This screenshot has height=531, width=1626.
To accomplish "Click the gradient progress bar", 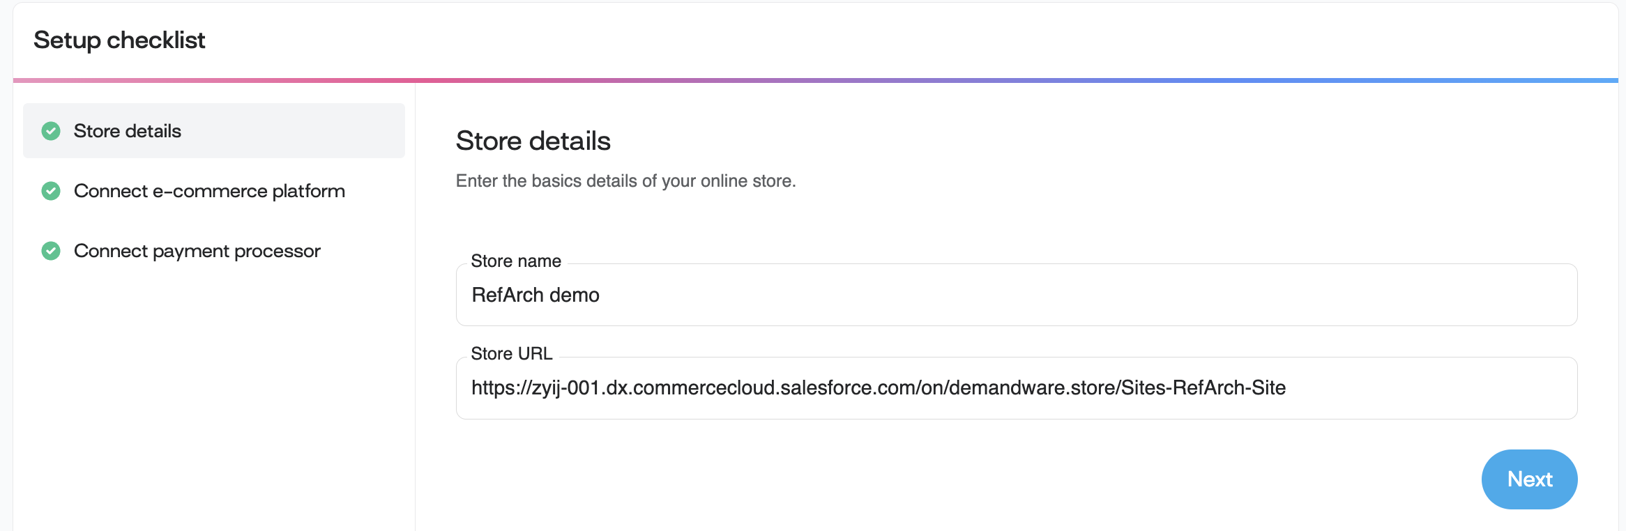I will point(813,82).
